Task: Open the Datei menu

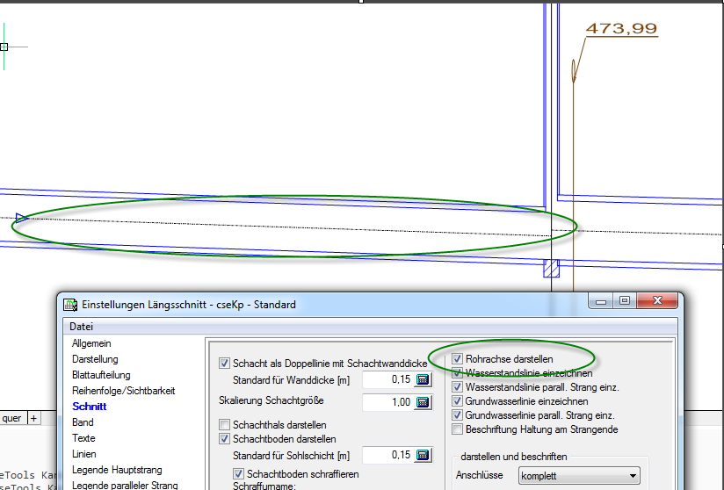Action: pyautogui.click(x=82, y=326)
